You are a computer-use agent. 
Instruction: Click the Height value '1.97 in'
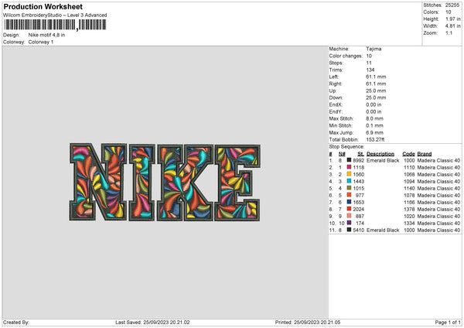[x=452, y=19]
